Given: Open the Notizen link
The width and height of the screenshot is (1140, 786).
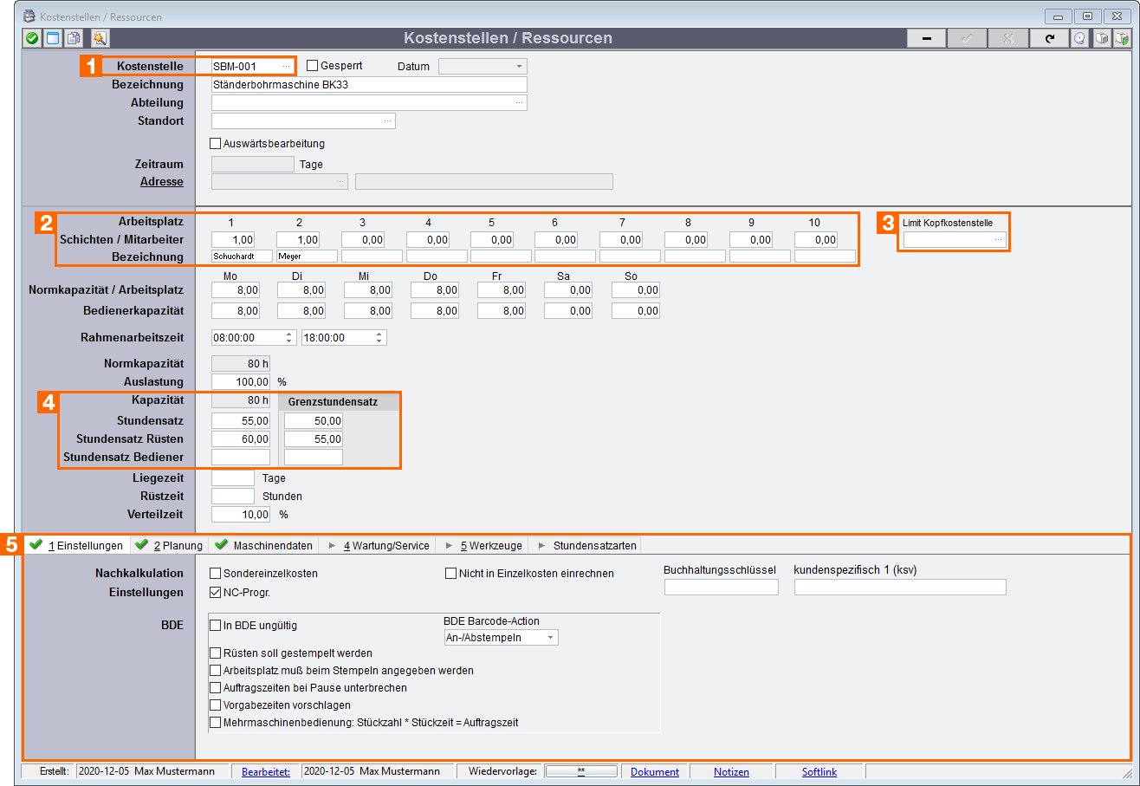Looking at the screenshot, I should click(x=731, y=771).
